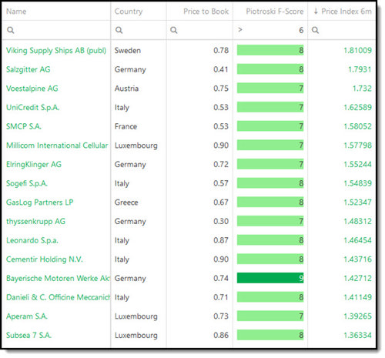Click Luxembourg cell in Aperam S.A. row
This screenshot has width=385, height=358.
(x=136, y=316)
